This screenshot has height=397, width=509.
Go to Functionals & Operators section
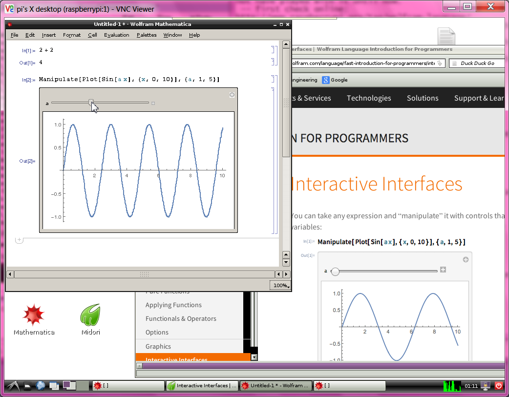tap(181, 319)
